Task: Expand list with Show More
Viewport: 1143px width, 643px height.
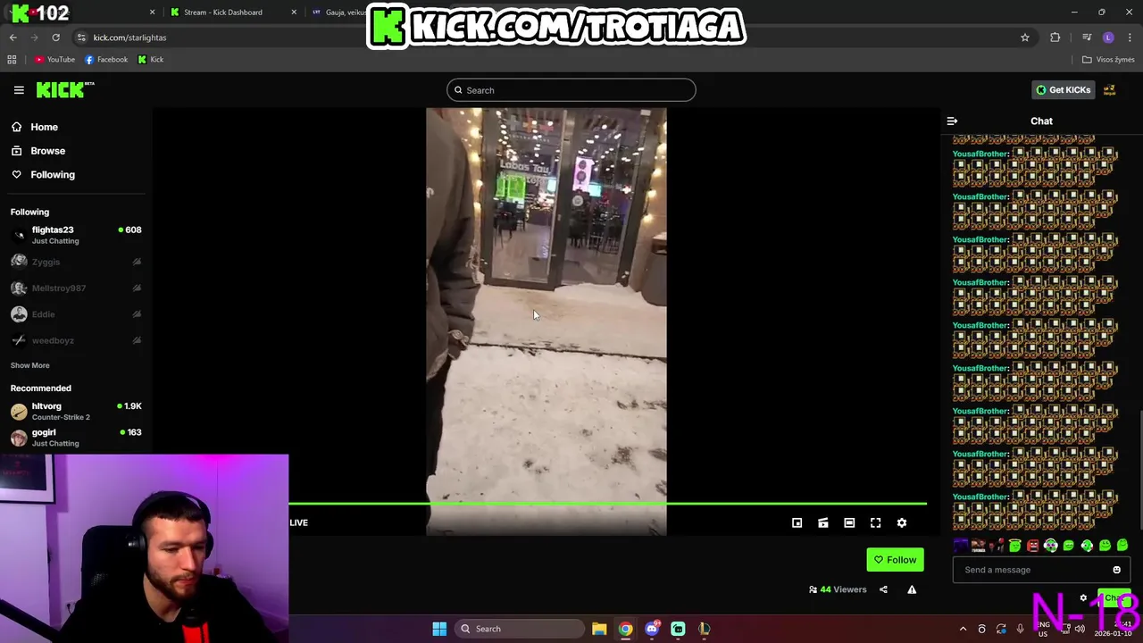Action: (x=30, y=365)
